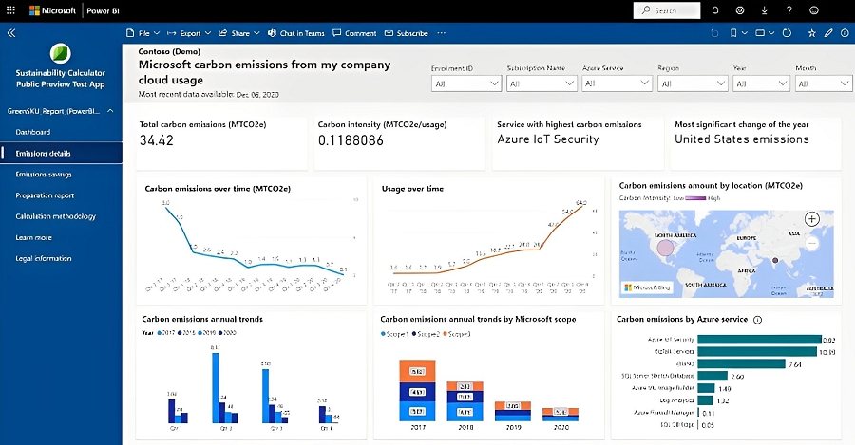Expand the Azure Service filter dropdown
Screen dimensions: 855x445
coord(615,83)
